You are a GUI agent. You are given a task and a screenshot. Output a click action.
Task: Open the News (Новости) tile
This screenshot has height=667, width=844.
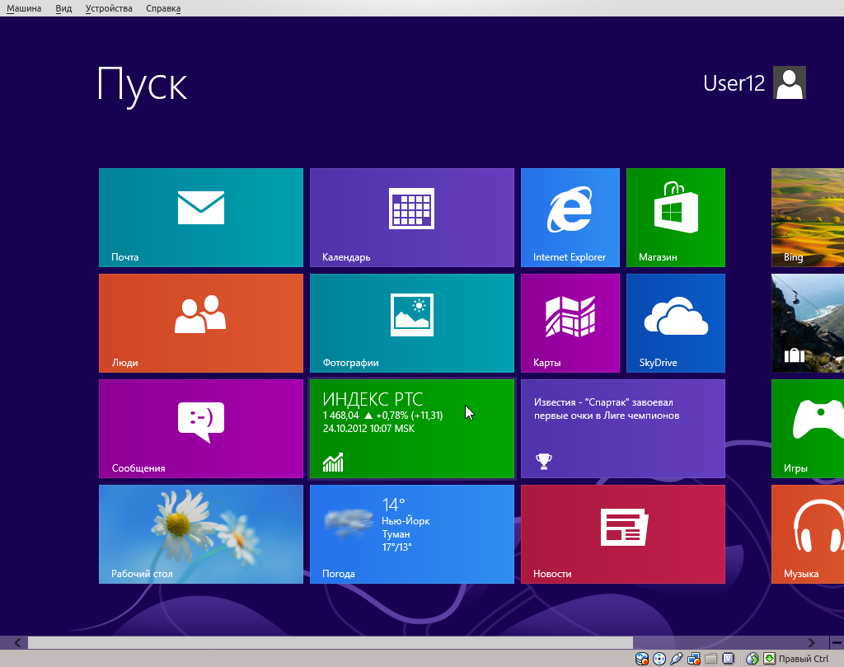click(622, 534)
